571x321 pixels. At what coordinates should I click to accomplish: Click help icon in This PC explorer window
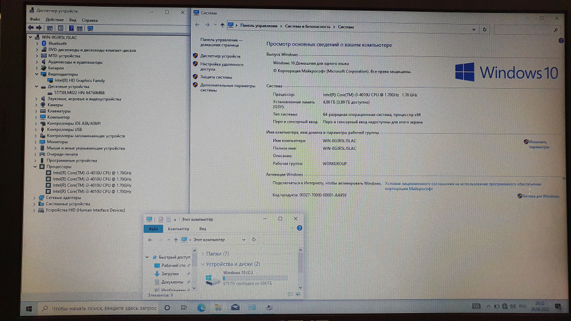pyautogui.click(x=299, y=228)
